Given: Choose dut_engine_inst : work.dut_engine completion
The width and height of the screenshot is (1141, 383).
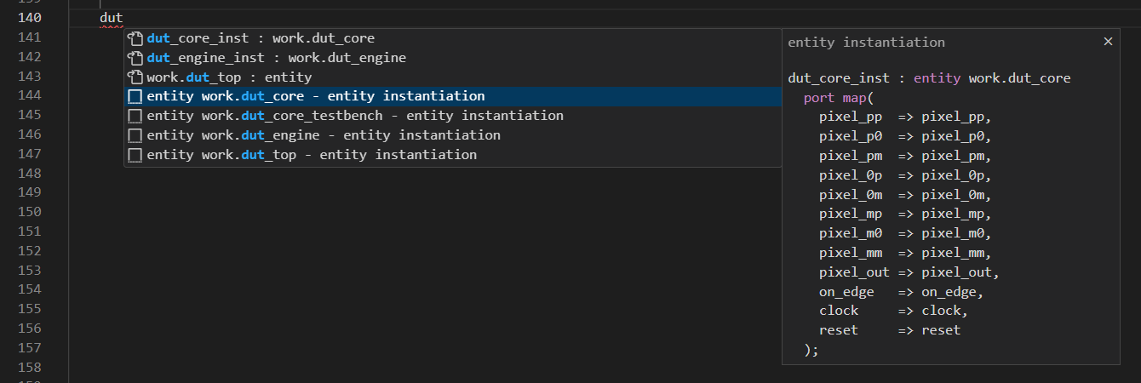Looking at the screenshot, I should (x=276, y=58).
